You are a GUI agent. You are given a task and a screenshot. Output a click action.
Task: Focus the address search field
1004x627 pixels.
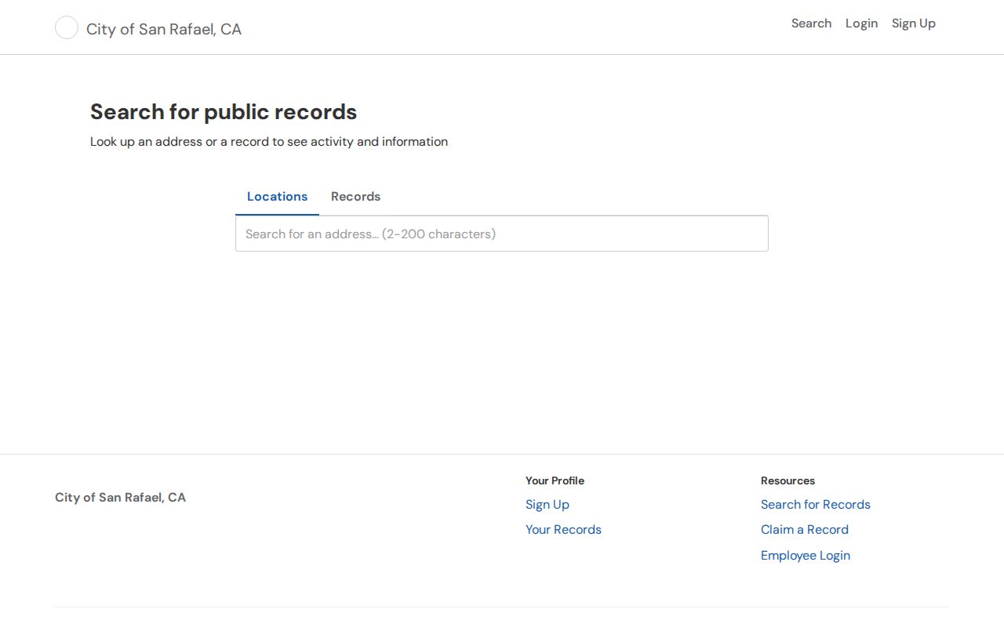pyautogui.click(x=502, y=234)
